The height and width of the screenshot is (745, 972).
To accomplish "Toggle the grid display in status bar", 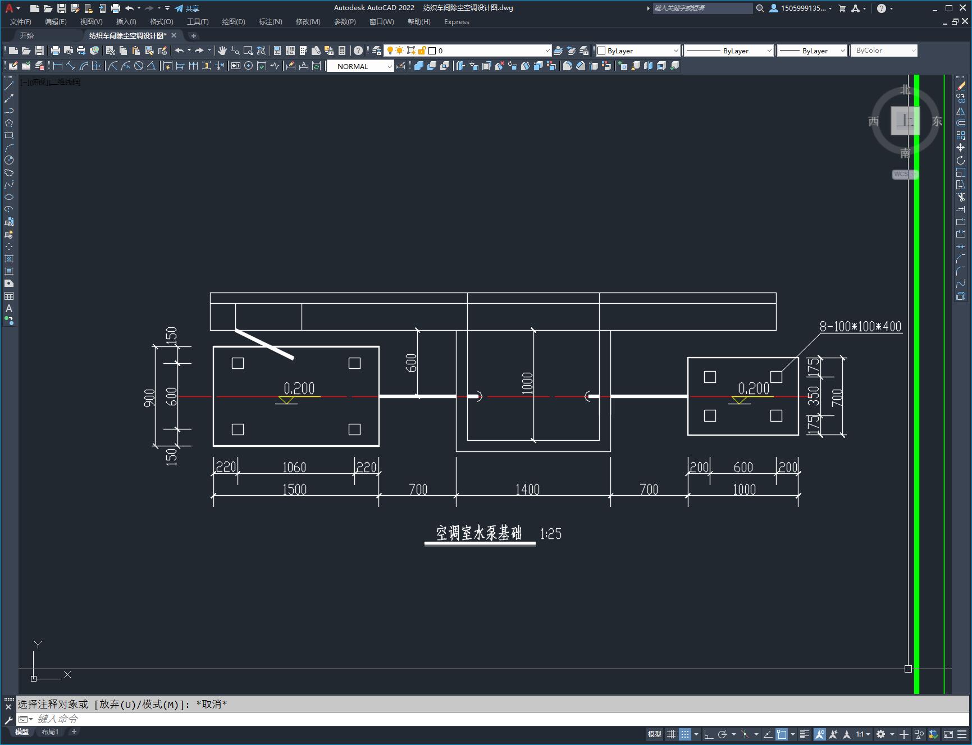I will click(x=671, y=734).
